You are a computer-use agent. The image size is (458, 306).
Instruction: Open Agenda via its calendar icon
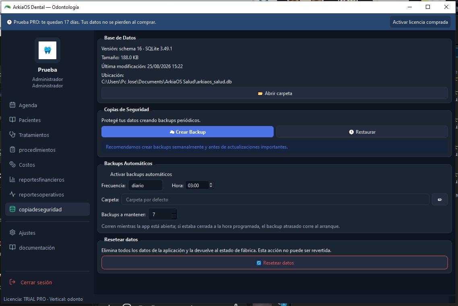pos(12,105)
